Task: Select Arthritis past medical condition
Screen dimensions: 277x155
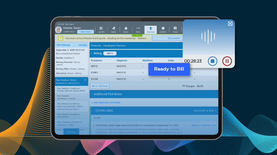Action: (x=66, y=97)
